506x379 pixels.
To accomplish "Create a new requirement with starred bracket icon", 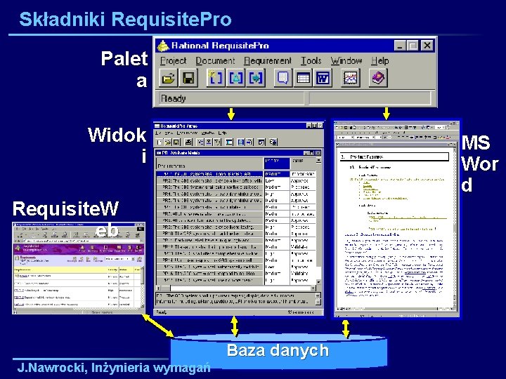I will click(216, 78).
